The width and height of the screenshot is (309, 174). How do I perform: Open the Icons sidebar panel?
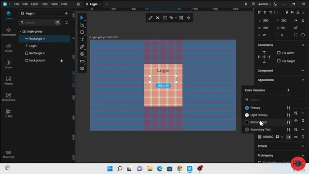click(9, 64)
